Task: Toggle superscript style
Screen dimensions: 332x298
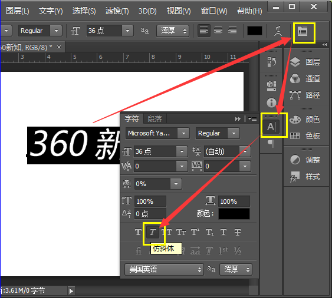Action: pos(195,232)
